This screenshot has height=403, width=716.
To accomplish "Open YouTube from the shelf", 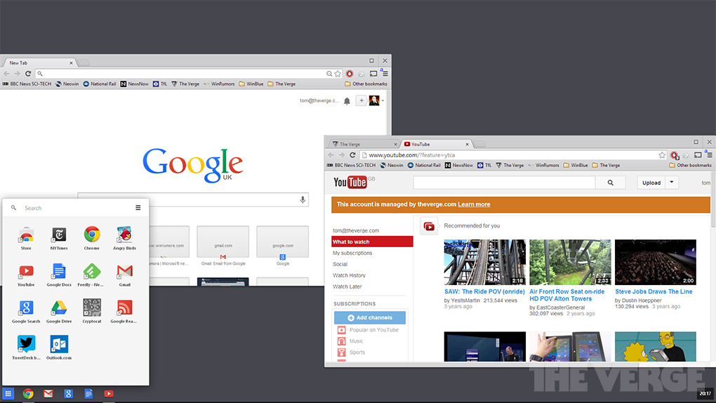I will click(109, 393).
